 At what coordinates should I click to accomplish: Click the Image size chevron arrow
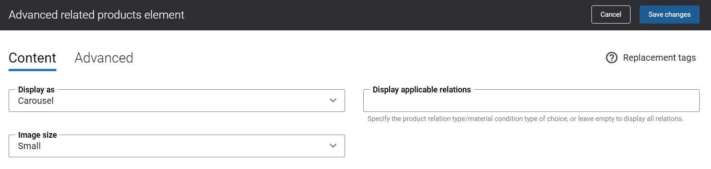point(333,146)
